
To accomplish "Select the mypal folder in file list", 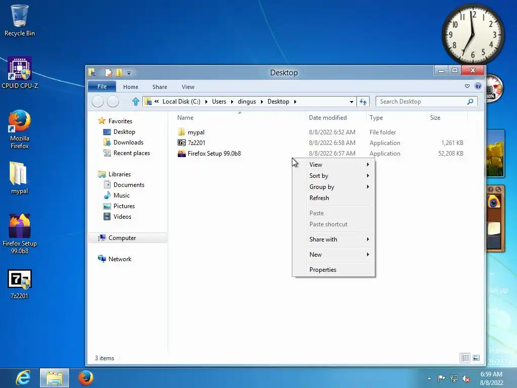I will pos(196,132).
